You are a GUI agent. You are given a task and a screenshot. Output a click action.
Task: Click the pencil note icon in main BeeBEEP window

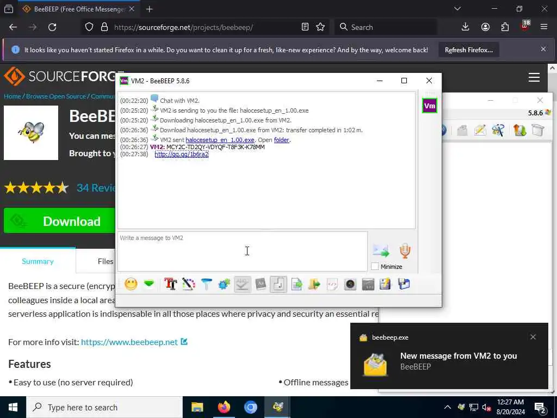(480, 130)
